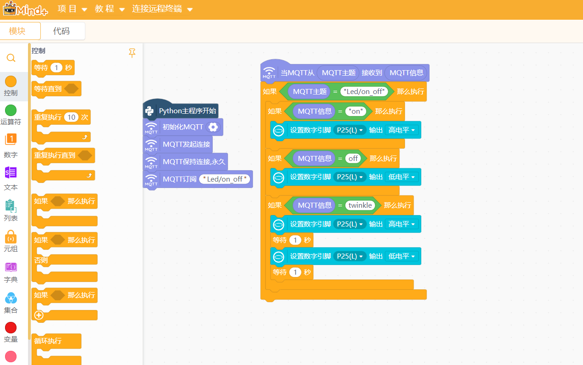The width and height of the screenshot is (583, 365).
Task: Switch to the 代码 tab
Action: click(62, 31)
